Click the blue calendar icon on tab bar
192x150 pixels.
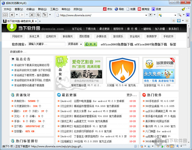(x=179, y=21)
